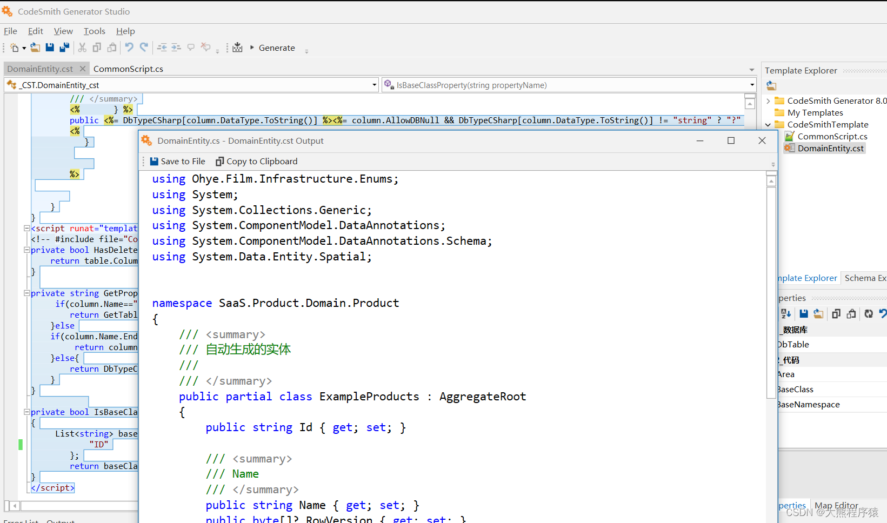Image resolution: width=887 pixels, height=523 pixels.
Task: Open the IsBaseClassProperty method dropdown
Action: 751,85
